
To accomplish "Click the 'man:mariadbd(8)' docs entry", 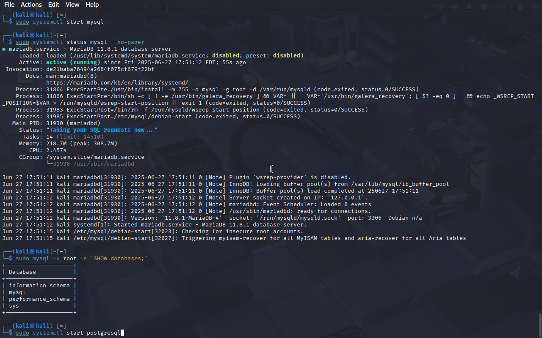I will click(x=72, y=76).
